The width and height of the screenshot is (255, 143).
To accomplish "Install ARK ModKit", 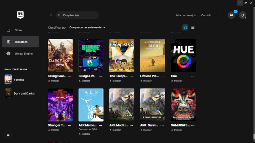I will [115, 130].
